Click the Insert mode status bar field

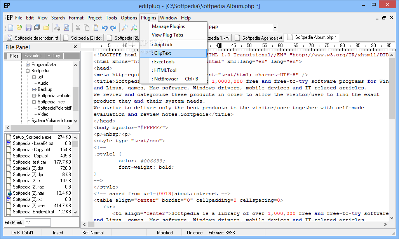(x=58, y=233)
